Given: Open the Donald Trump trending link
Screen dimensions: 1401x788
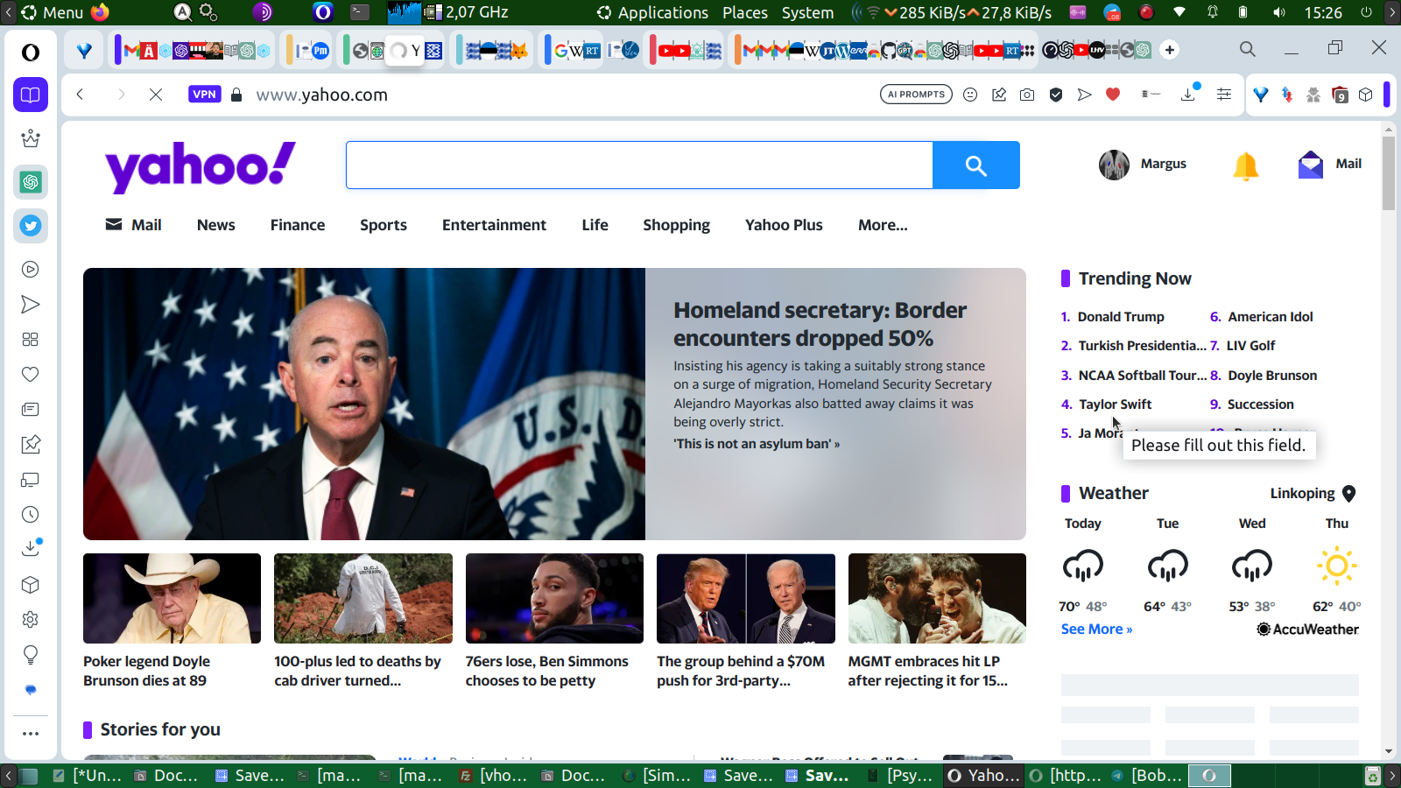Looking at the screenshot, I should tap(1121, 317).
